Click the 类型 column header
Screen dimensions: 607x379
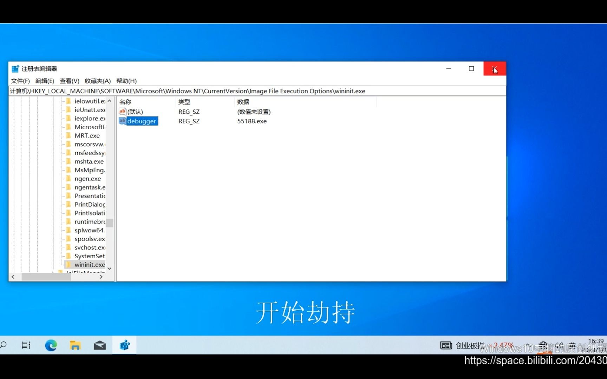205,102
